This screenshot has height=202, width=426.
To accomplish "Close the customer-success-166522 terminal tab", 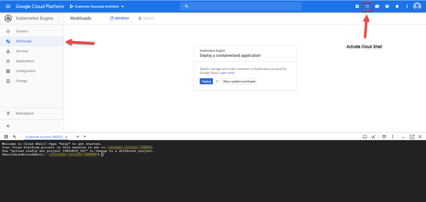I will point(66,137).
